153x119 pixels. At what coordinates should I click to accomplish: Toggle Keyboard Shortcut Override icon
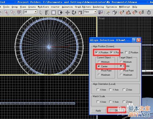point(115,13)
